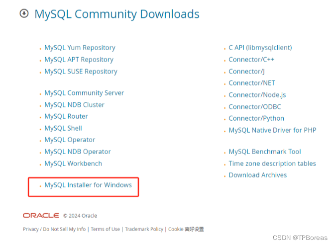
Task: Click the Oracle logo in the footer
Action: pos(41,216)
